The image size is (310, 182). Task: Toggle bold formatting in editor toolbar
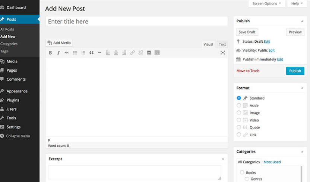tap(50, 53)
